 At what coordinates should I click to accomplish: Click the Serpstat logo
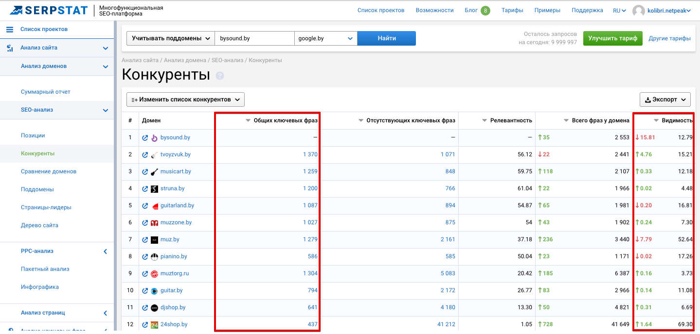49,10
